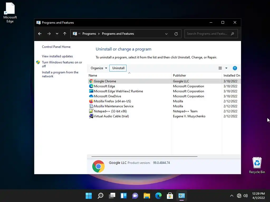Click the Notepad++ Team publisher cell
The height and width of the screenshot is (202, 270).
(x=185, y=111)
